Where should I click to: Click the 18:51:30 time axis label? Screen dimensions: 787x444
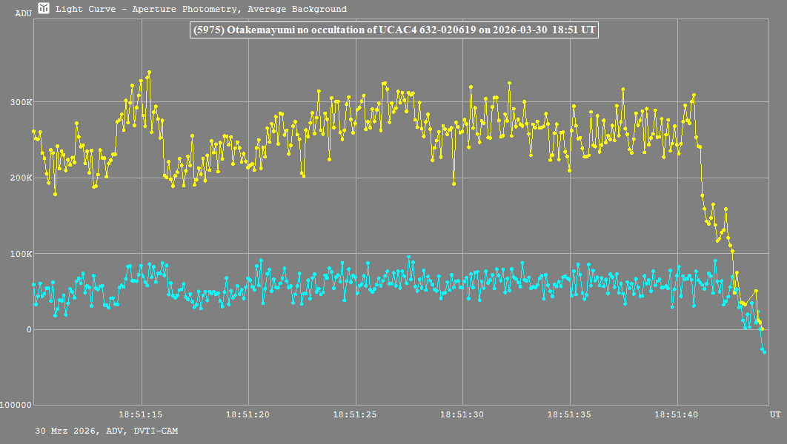click(462, 414)
